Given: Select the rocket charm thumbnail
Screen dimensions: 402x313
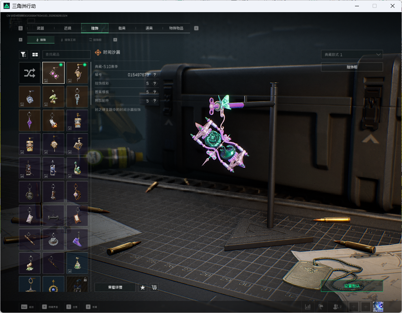Looking at the screenshot, I should click(53, 121).
